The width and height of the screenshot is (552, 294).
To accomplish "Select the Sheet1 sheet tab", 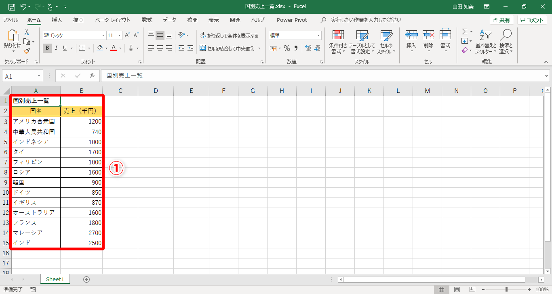I will coord(55,279).
